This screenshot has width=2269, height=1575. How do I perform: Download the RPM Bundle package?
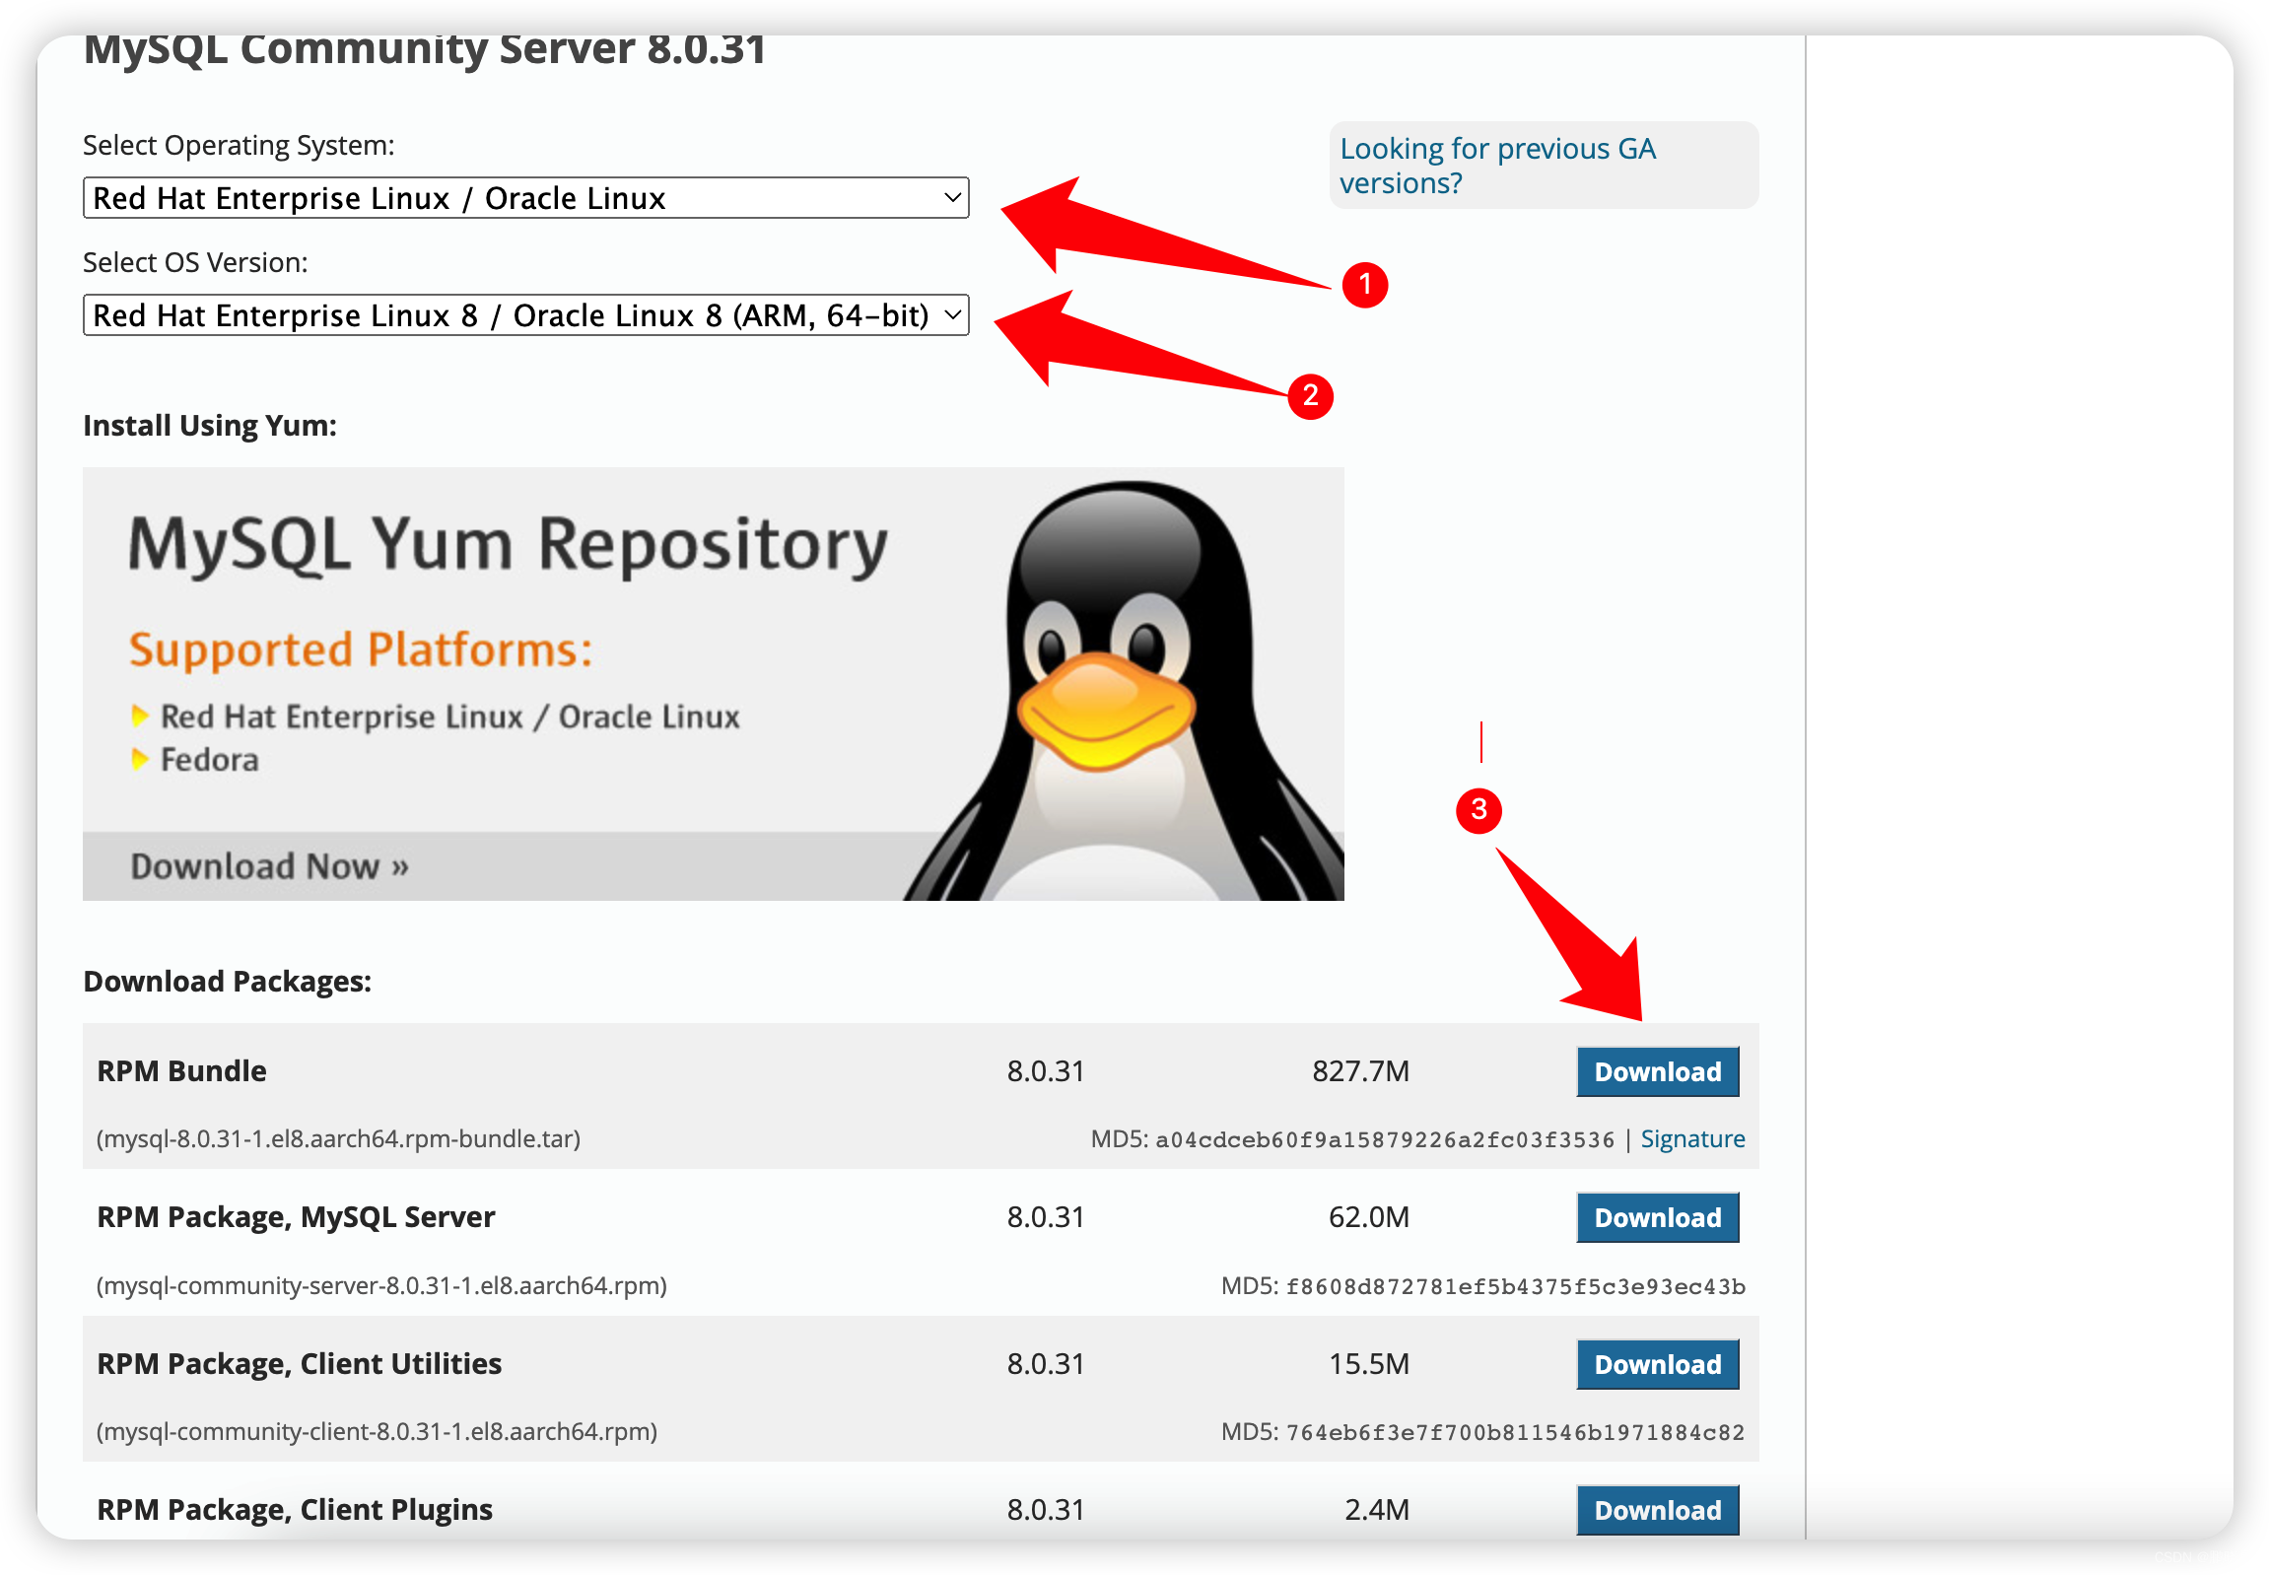point(1657,1070)
